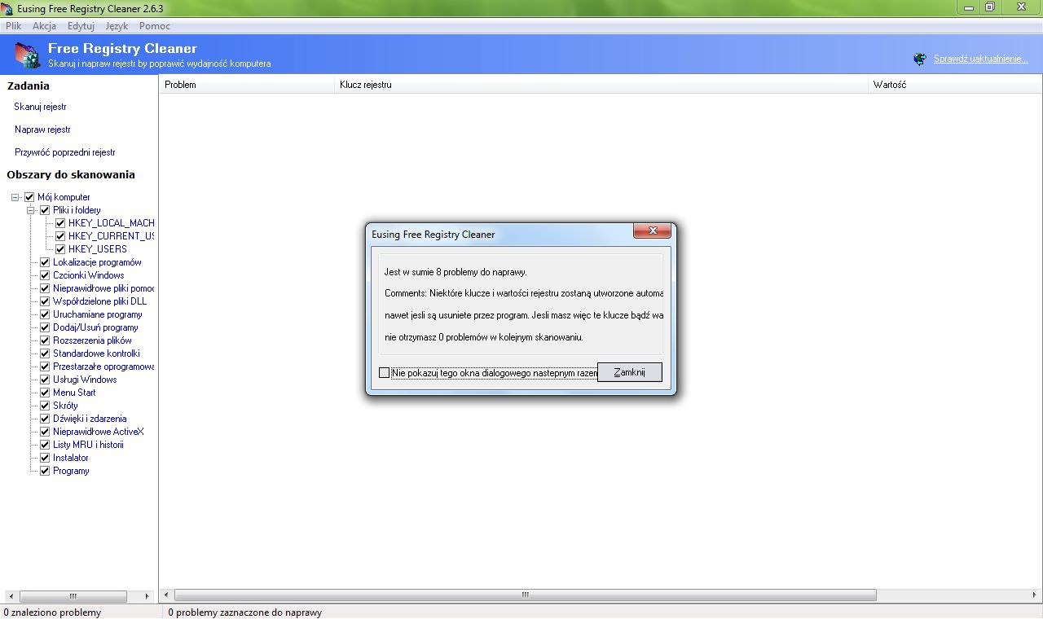Uncheck the Lokalizacje programów checkbox
This screenshot has width=1043, height=619.
(x=45, y=262)
